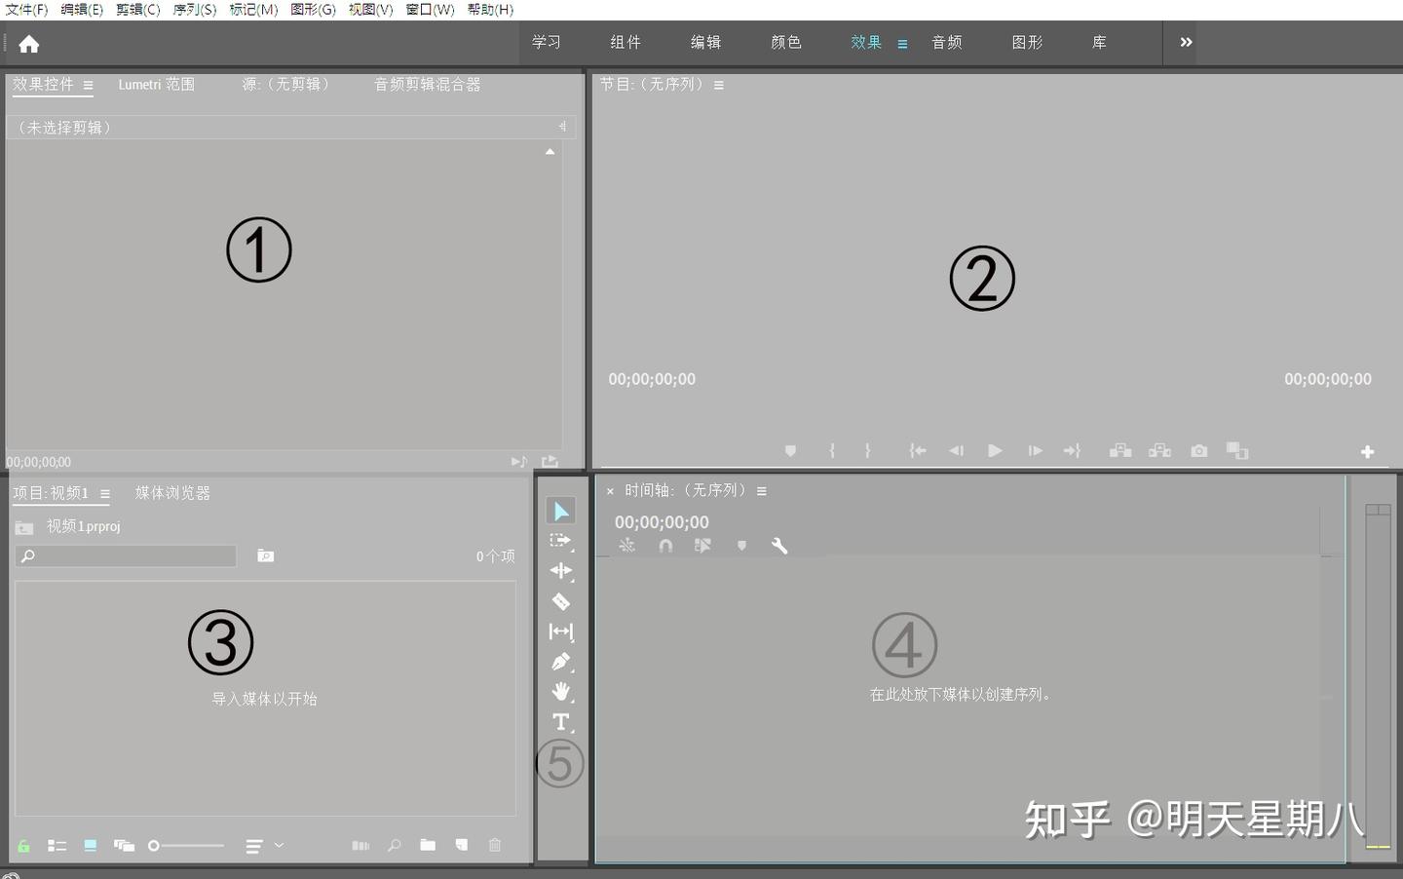The image size is (1403, 879).
Task: Open the 窗口(W) menu
Action: pyautogui.click(x=431, y=9)
